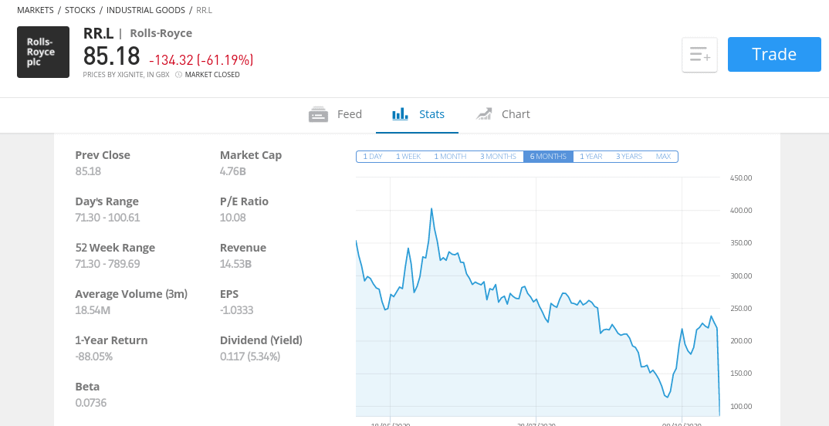Select the Stats tab
Viewport: 829px width, 426px height.
point(418,114)
